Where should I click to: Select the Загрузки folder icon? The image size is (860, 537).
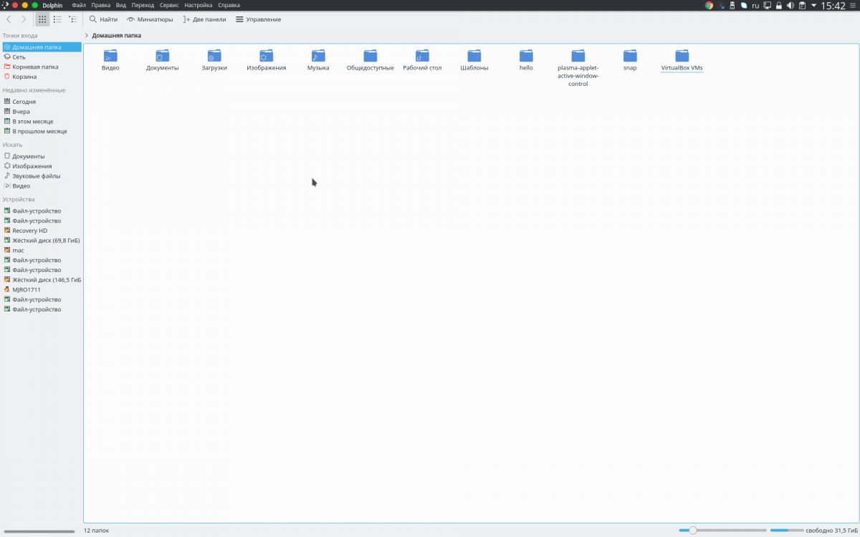click(214, 56)
